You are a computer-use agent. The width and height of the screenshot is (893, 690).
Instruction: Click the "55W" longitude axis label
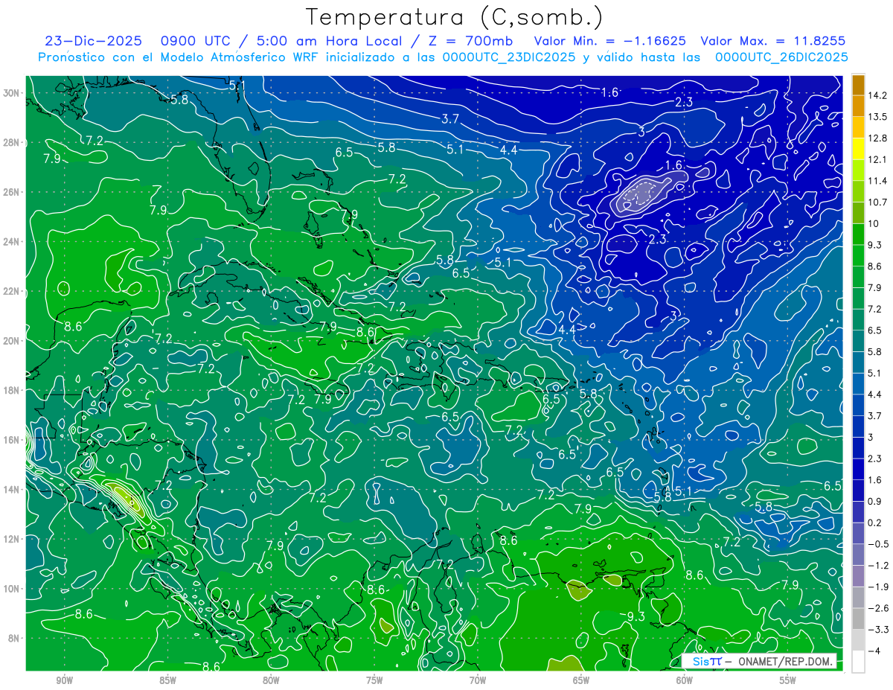coord(788,680)
